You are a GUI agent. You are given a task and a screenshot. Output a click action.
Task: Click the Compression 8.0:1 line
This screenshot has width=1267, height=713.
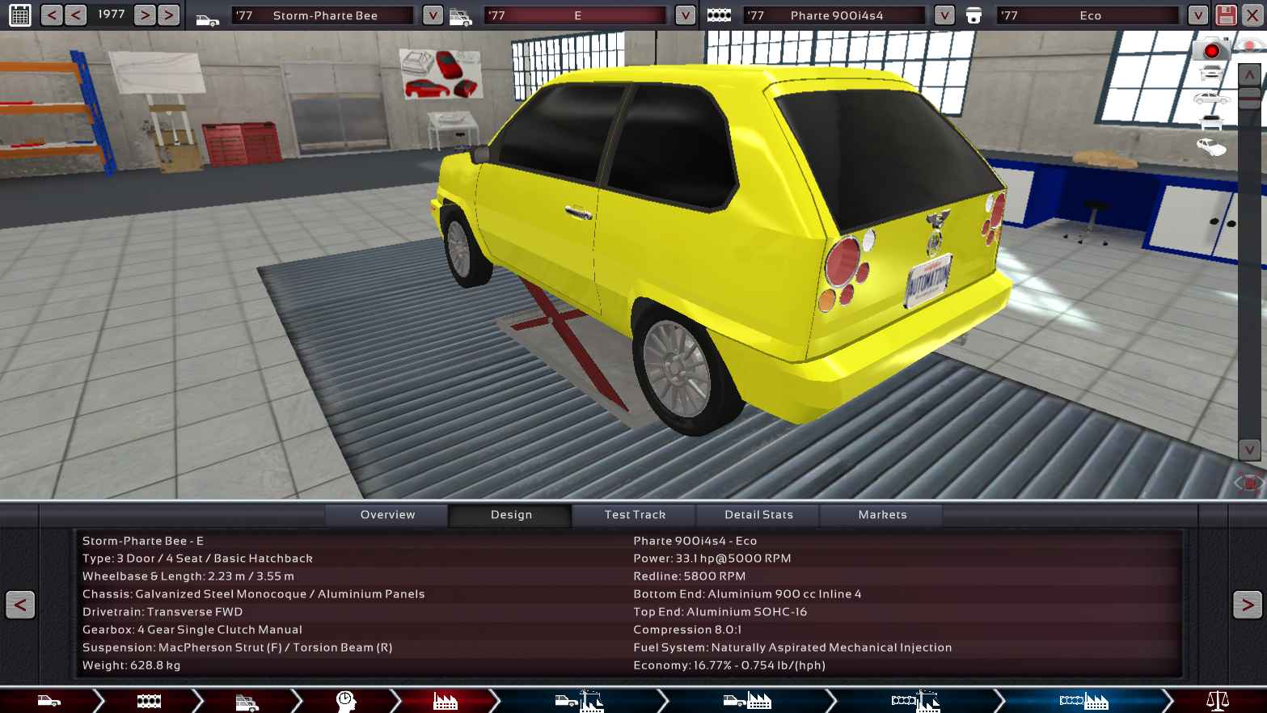coord(687,630)
